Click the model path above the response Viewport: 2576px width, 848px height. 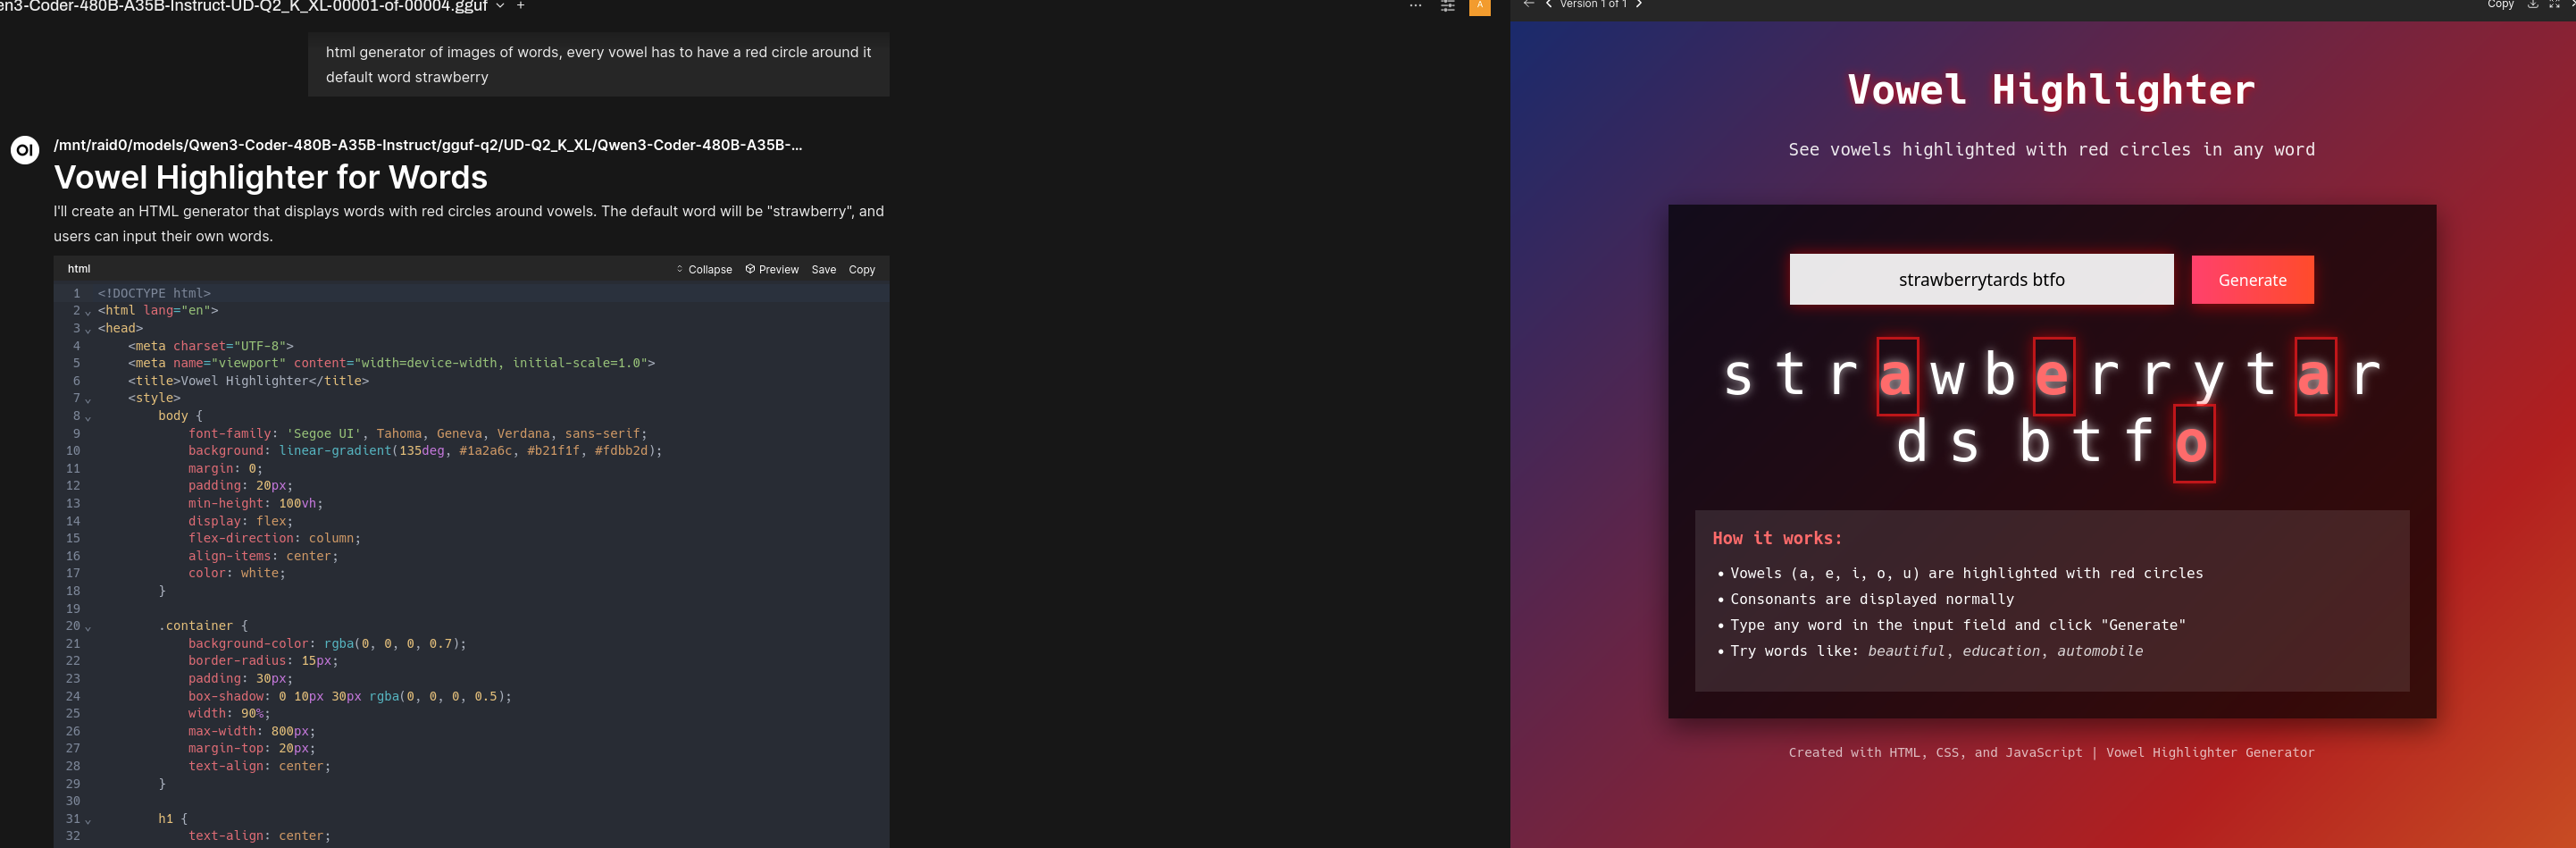click(428, 145)
